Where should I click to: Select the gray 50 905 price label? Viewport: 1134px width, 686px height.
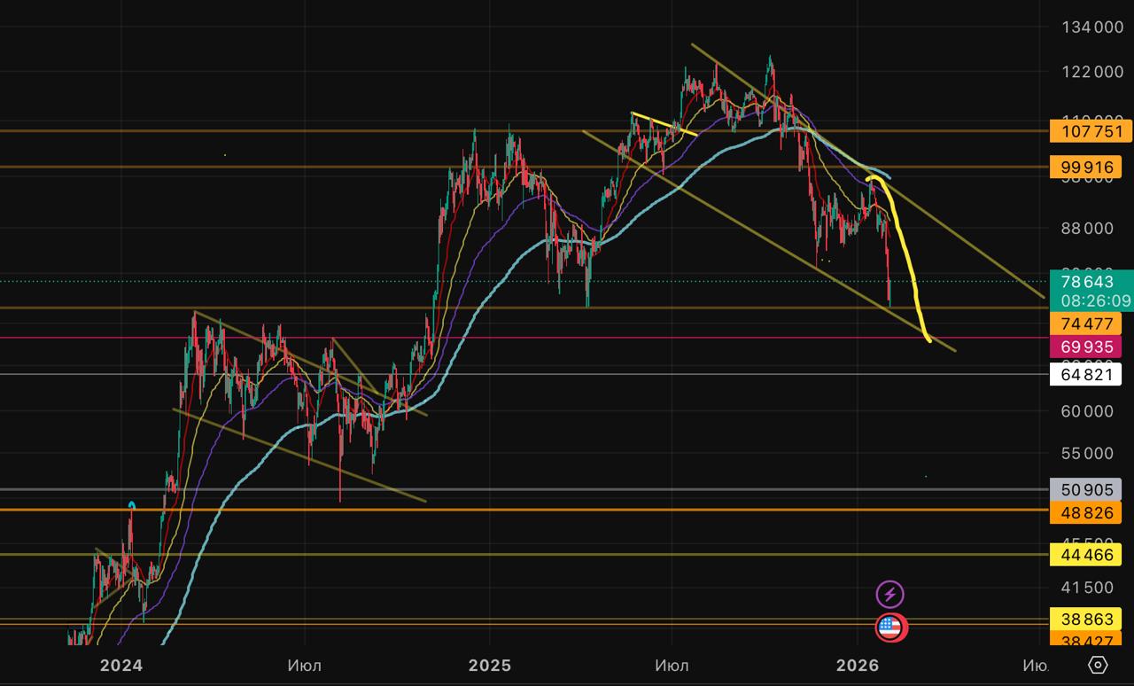pyautogui.click(x=1085, y=489)
